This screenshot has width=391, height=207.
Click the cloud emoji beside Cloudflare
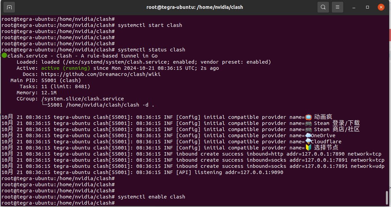[x=308, y=142]
